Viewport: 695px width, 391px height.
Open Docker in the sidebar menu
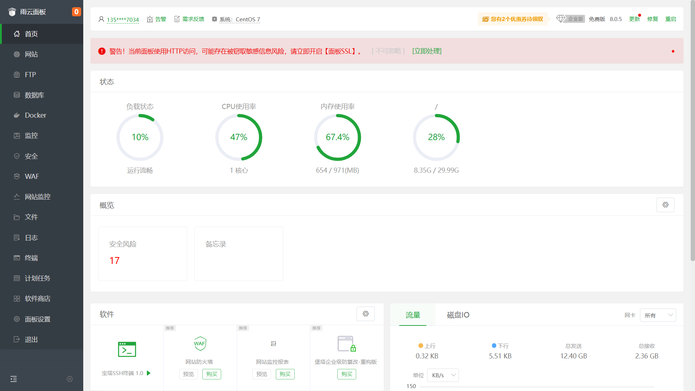[x=35, y=115]
